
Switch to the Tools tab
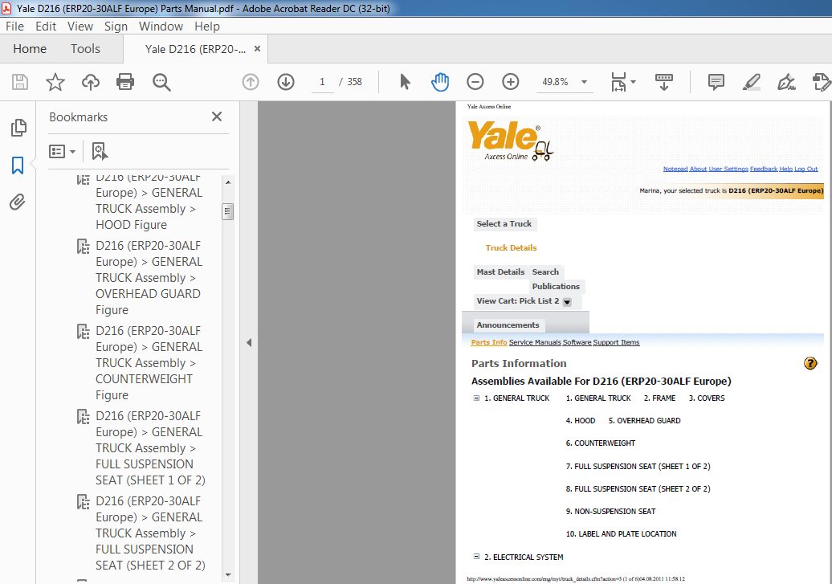click(x=85, y=49)
